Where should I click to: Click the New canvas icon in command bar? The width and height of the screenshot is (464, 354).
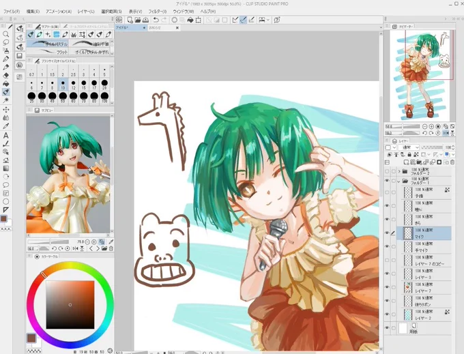130,20
